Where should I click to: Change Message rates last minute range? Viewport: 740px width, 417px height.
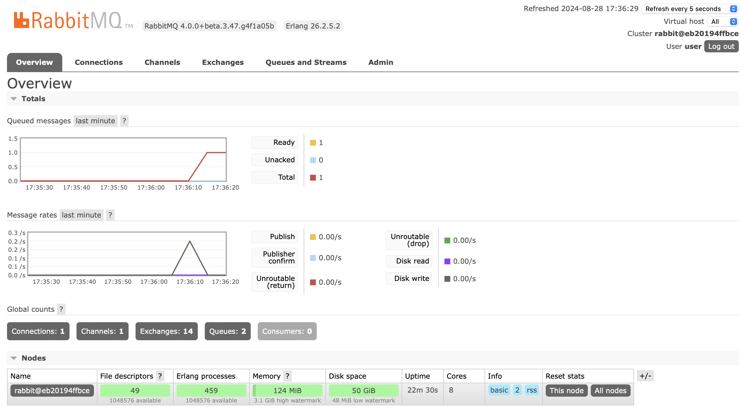pyautogui.click(x=81, y=215)
